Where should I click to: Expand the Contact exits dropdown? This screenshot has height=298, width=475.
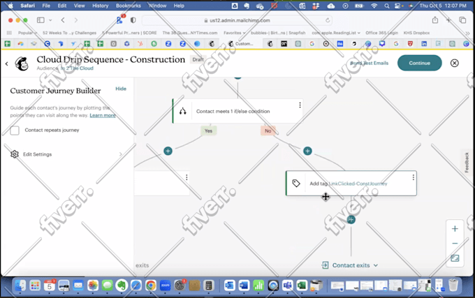point(376,265)
